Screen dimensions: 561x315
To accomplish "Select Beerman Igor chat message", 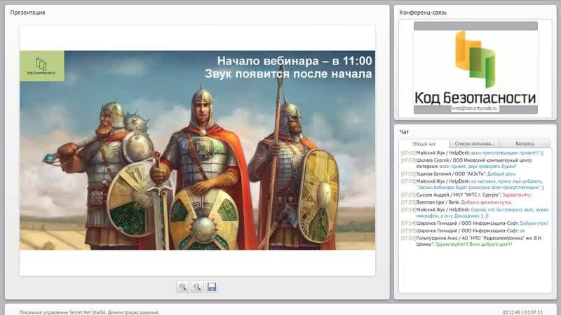I will pos(457,202).
